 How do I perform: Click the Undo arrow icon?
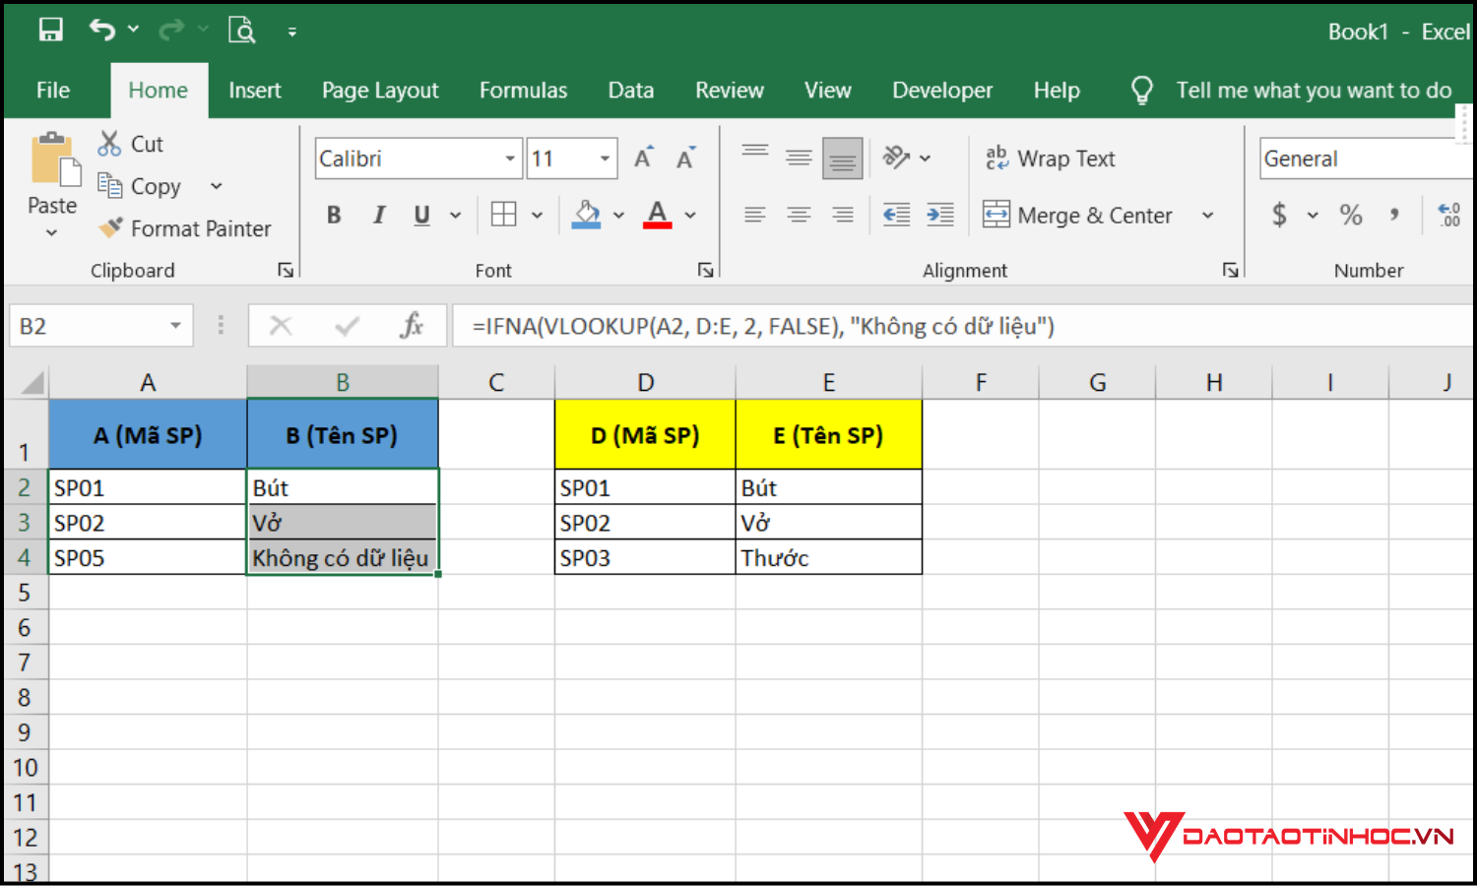coord(101,31)
